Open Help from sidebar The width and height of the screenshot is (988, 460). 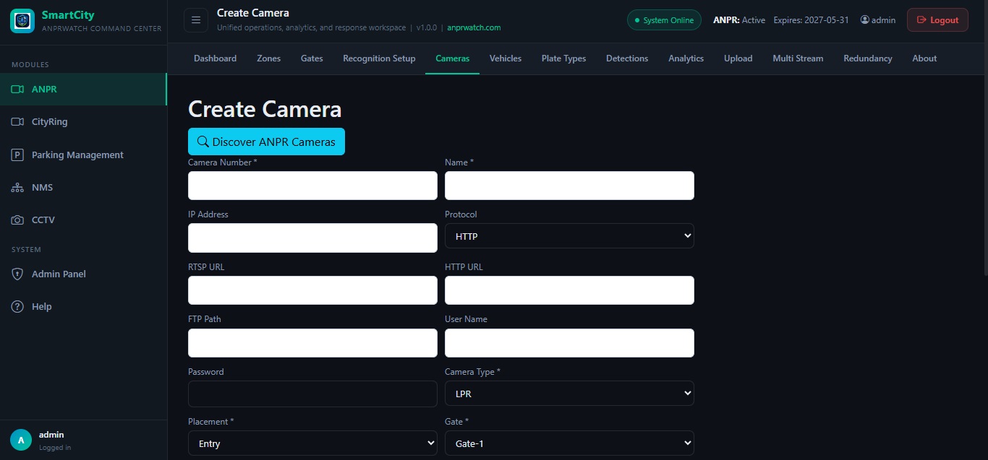(83, 306)
